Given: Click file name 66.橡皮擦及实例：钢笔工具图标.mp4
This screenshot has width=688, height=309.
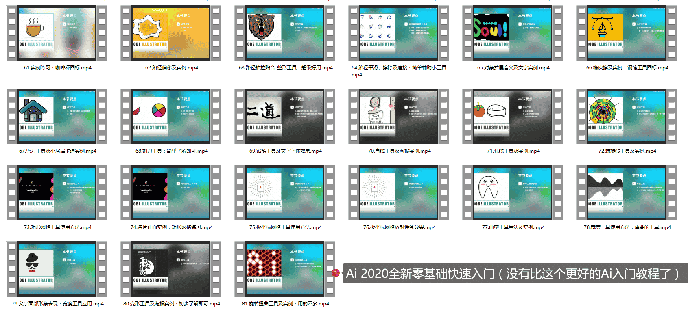Looking at the screenshot, I should tap(627, 68).
